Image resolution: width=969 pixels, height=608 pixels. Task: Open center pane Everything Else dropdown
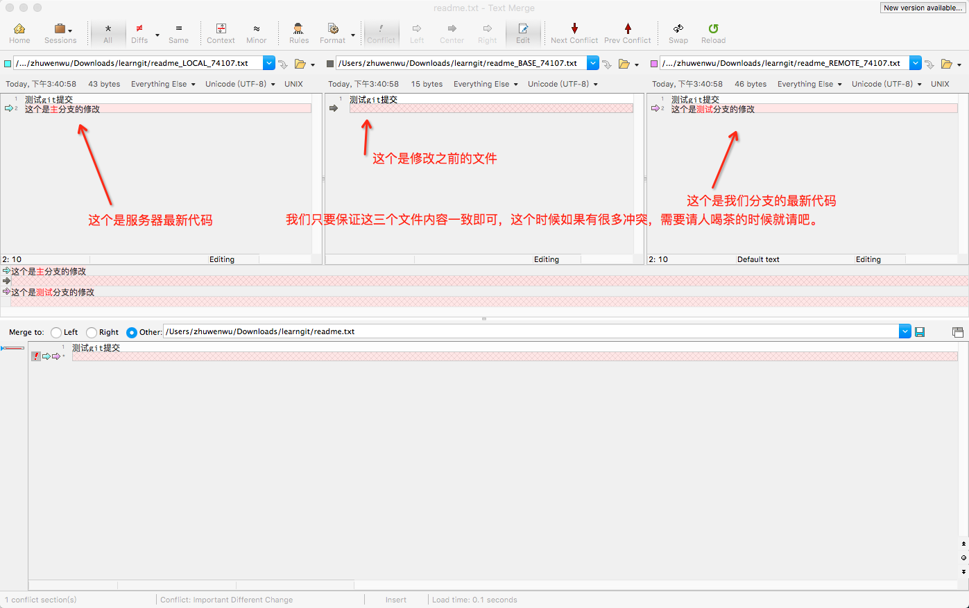(486, 84)
